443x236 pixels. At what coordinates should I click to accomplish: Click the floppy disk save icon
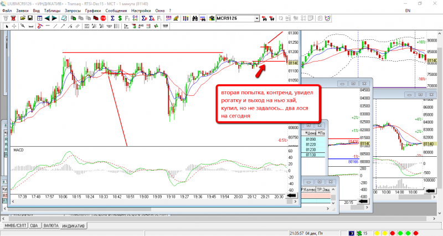(x=30, y=18)
